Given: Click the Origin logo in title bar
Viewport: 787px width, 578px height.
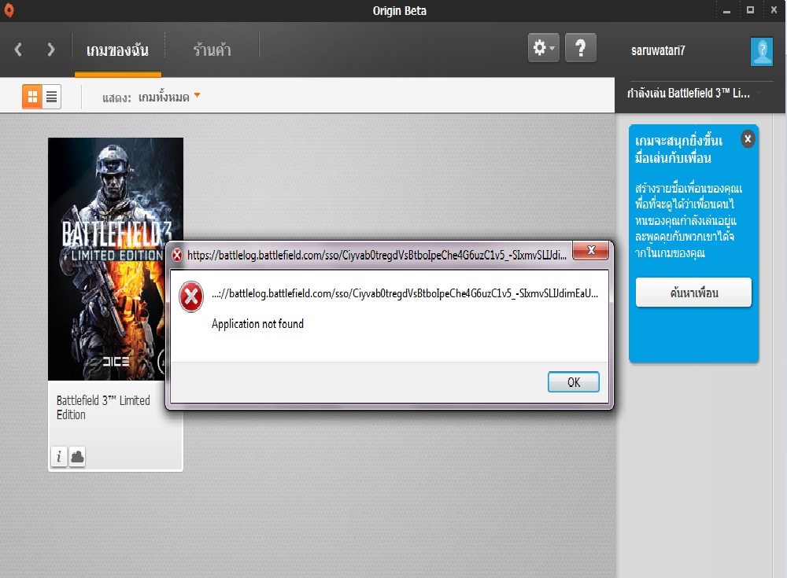Looking at the screenshot, I should (x=9, y=10).
